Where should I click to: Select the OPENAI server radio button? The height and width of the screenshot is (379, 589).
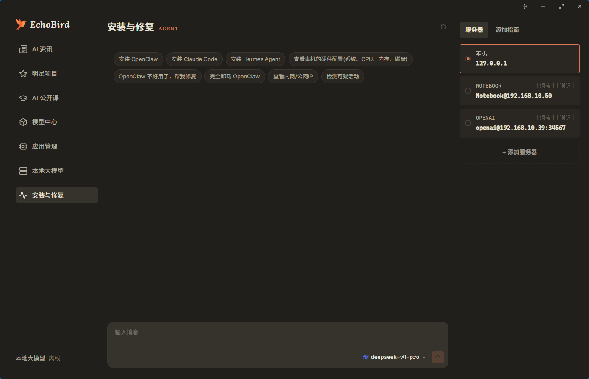pos(468,123)
